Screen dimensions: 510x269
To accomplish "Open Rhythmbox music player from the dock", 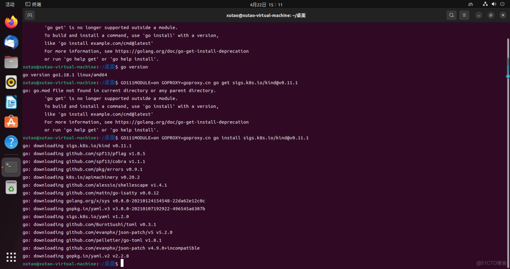I will pos(11,82).
